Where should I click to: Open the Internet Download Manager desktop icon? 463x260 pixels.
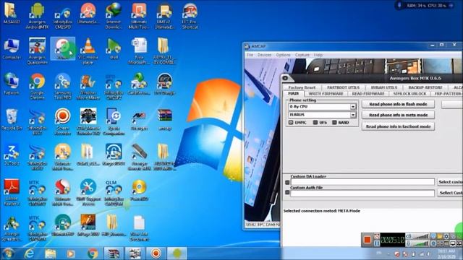pos(114,16)
